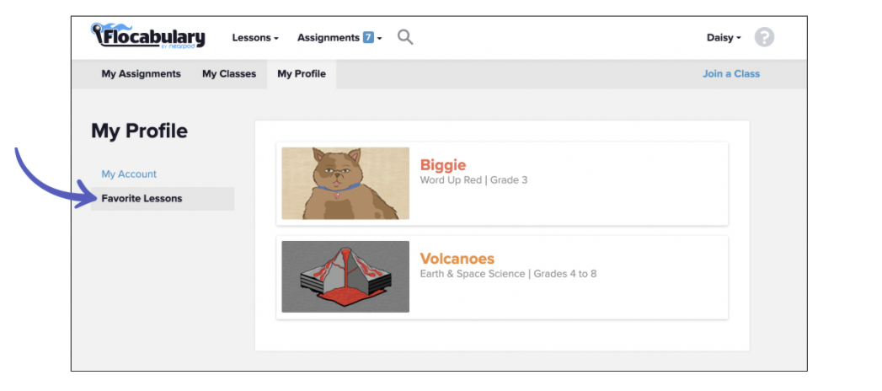Click the help question mark icon

[x=764, y=37]
